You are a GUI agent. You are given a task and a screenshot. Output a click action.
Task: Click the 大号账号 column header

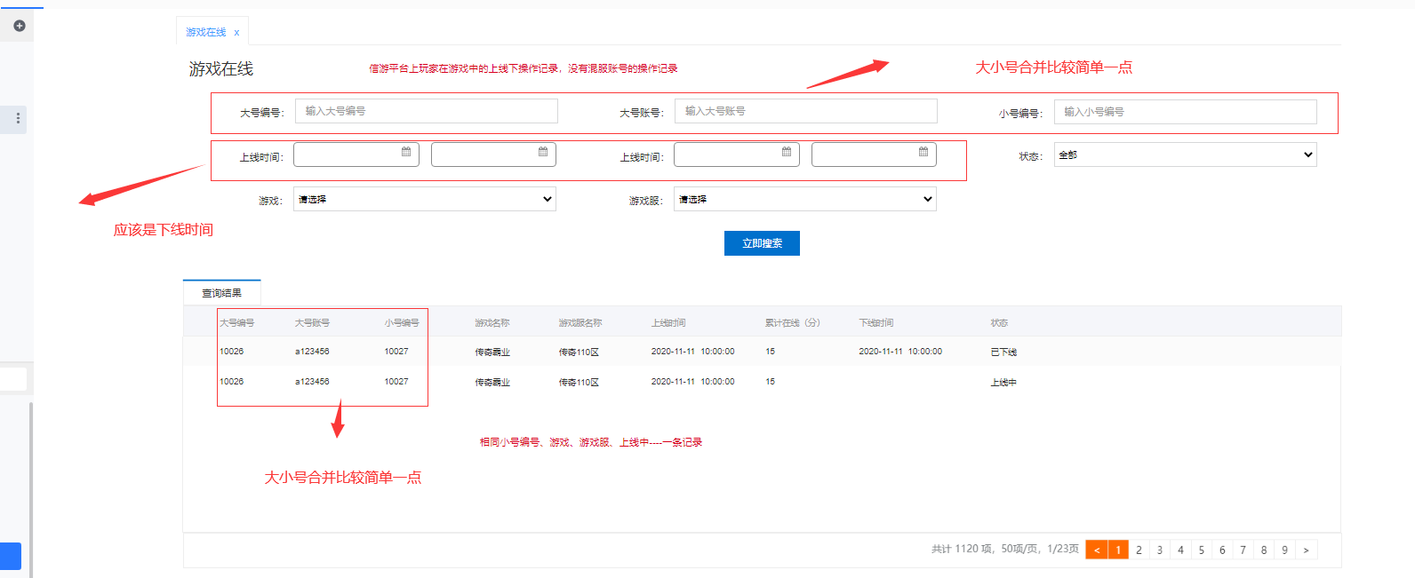(x=313, y=322)
